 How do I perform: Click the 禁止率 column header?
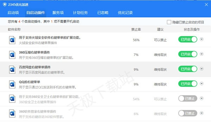[x=136, y=29]
